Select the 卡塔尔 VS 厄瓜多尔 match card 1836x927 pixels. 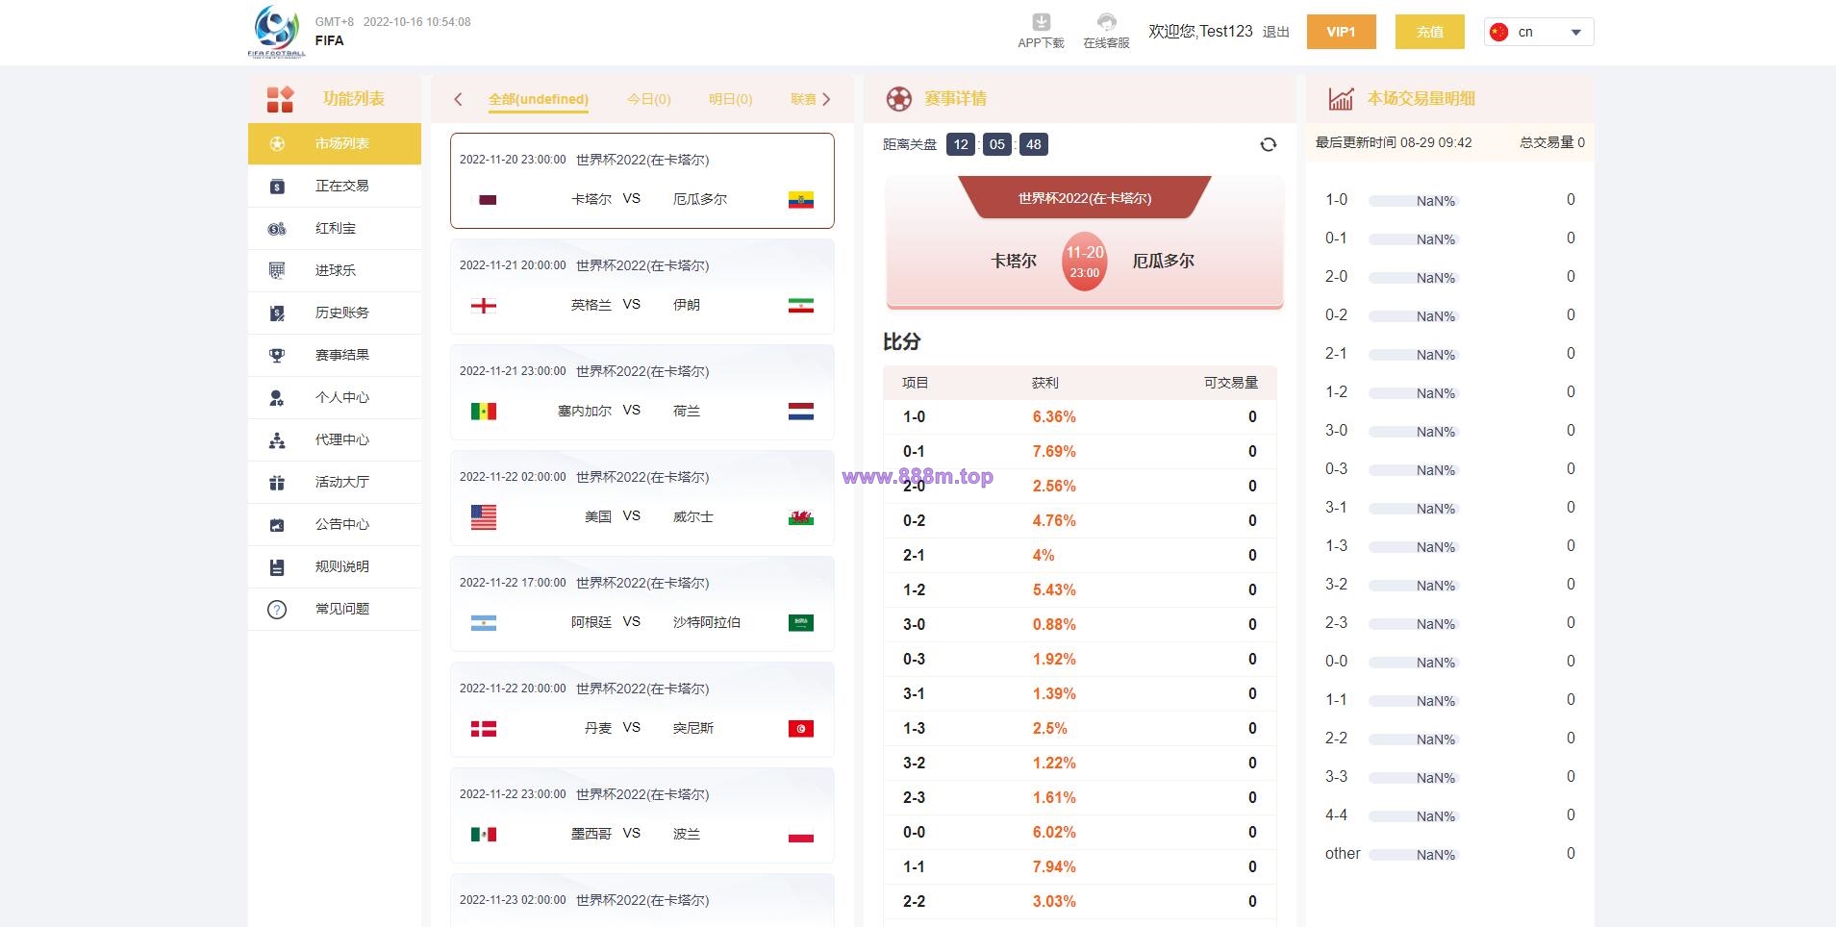tap(642, 181)
